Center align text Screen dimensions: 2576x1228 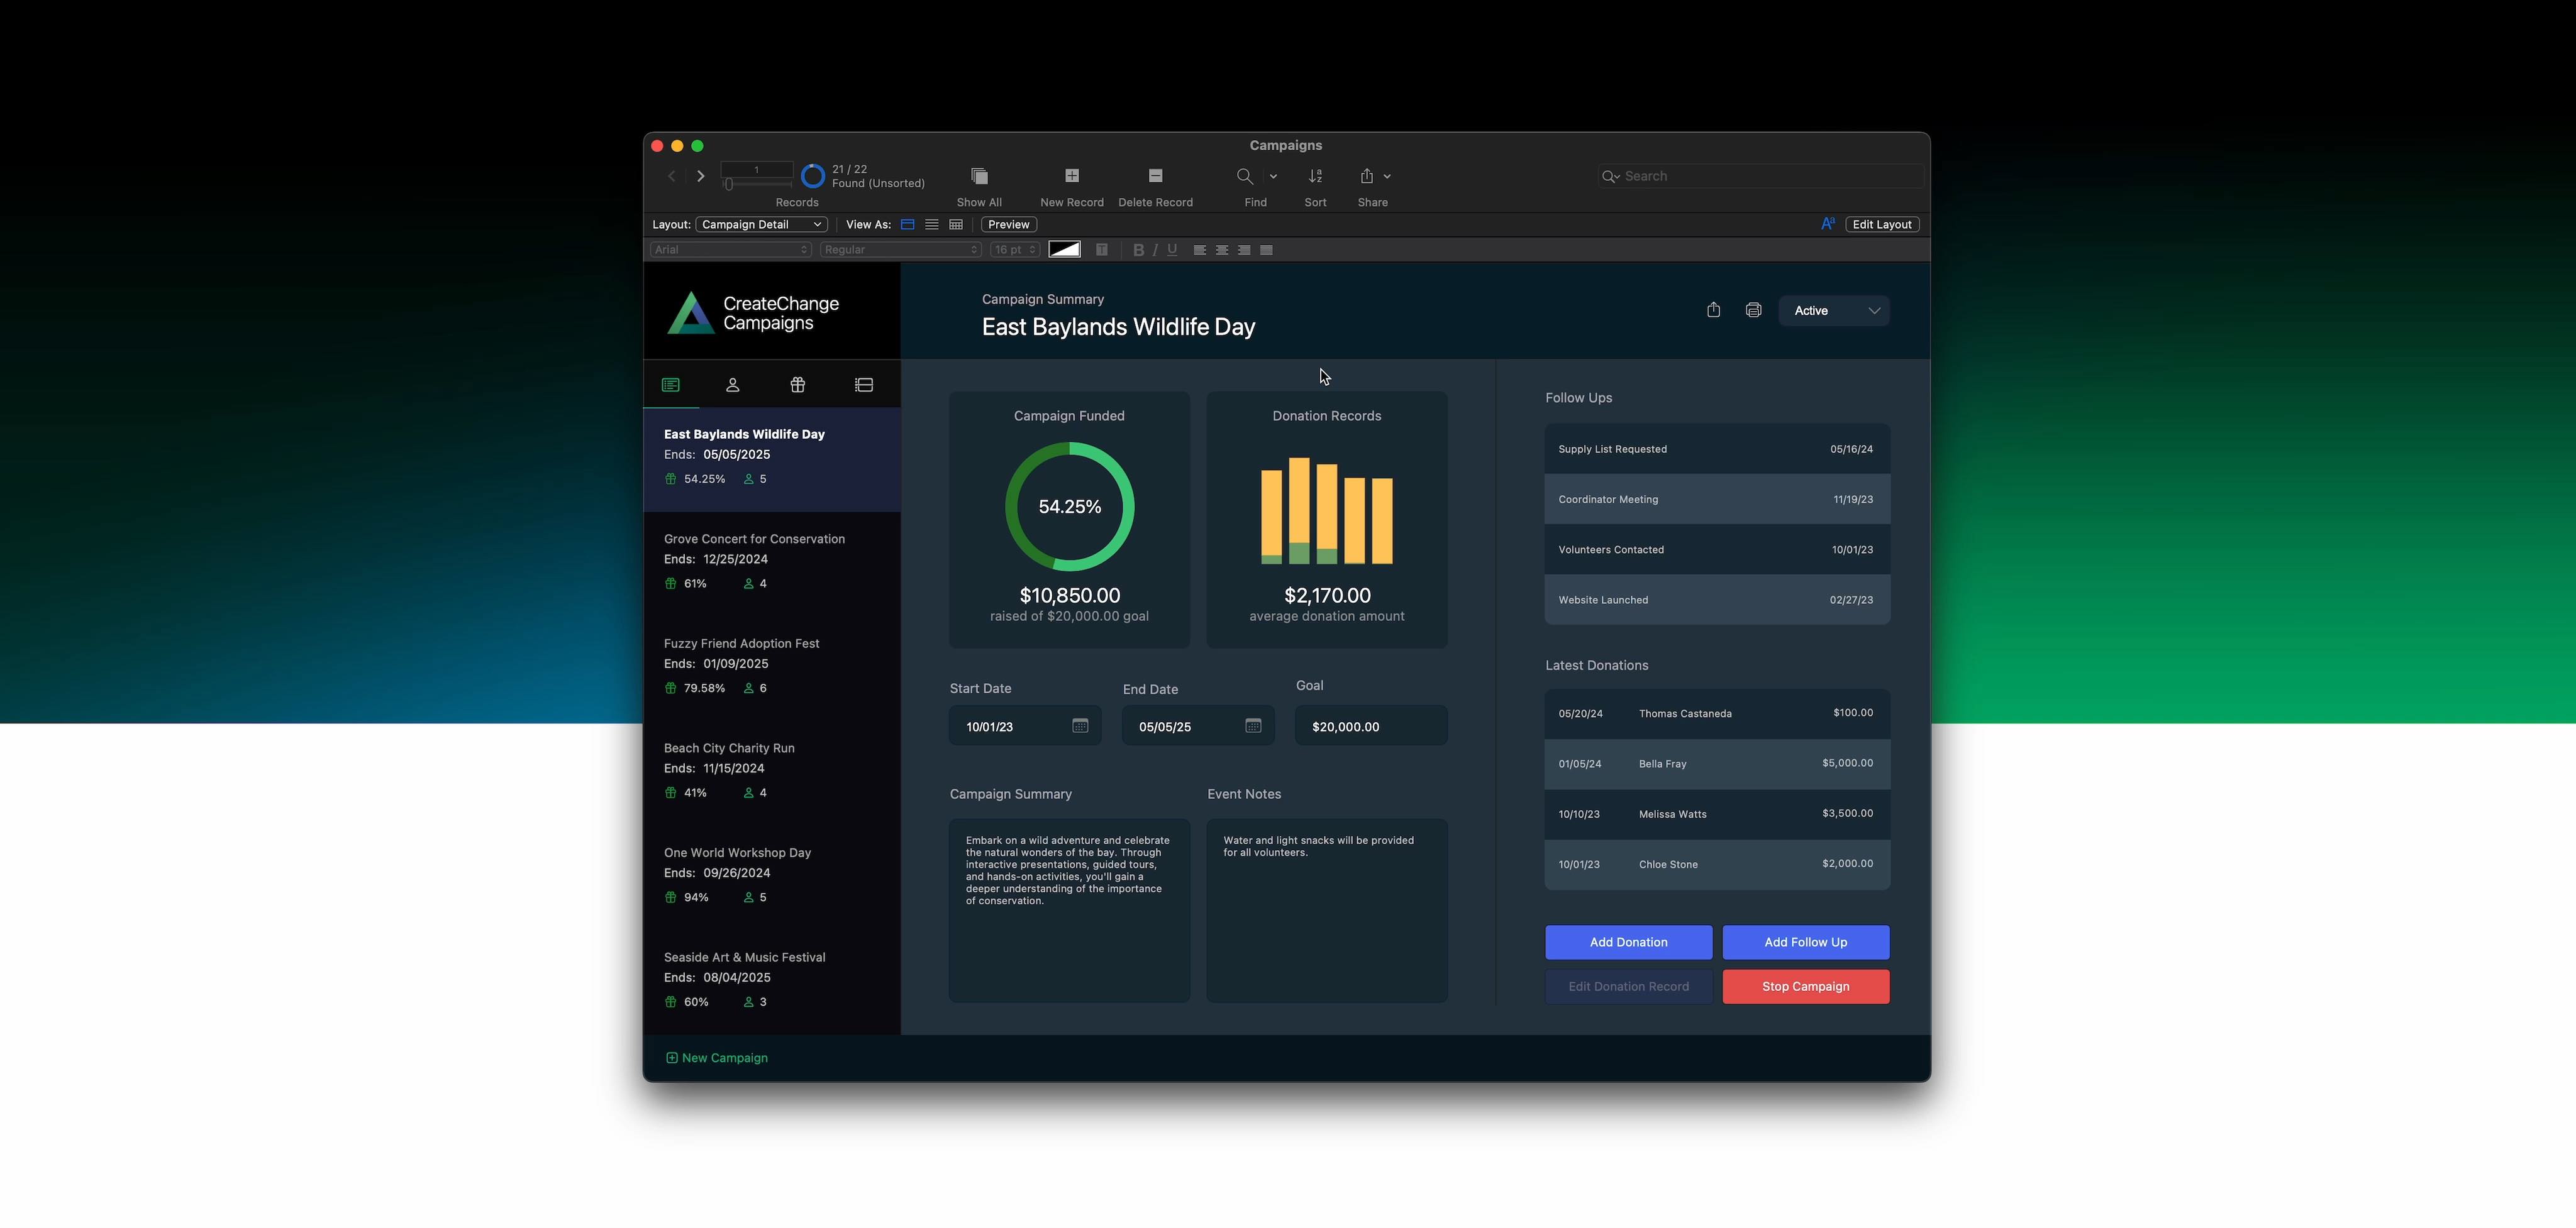coord(1222,249)
